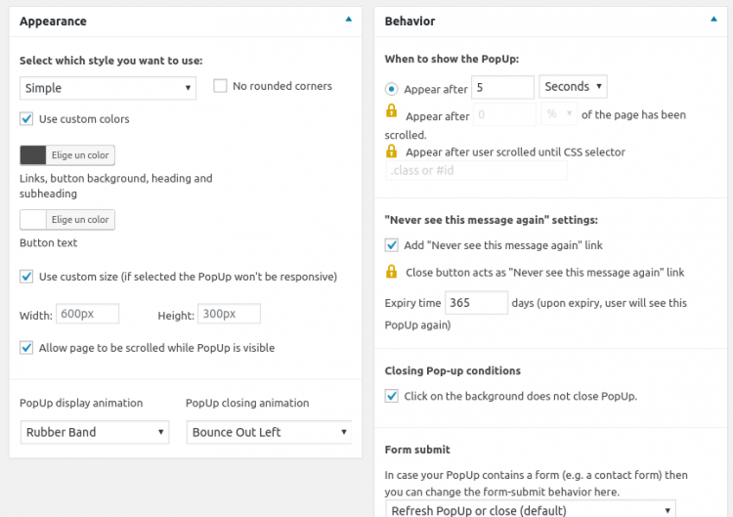The height and width of the screenshot is (517, 733).
Task: Uncheck Use custom colors
Action: 26,119
